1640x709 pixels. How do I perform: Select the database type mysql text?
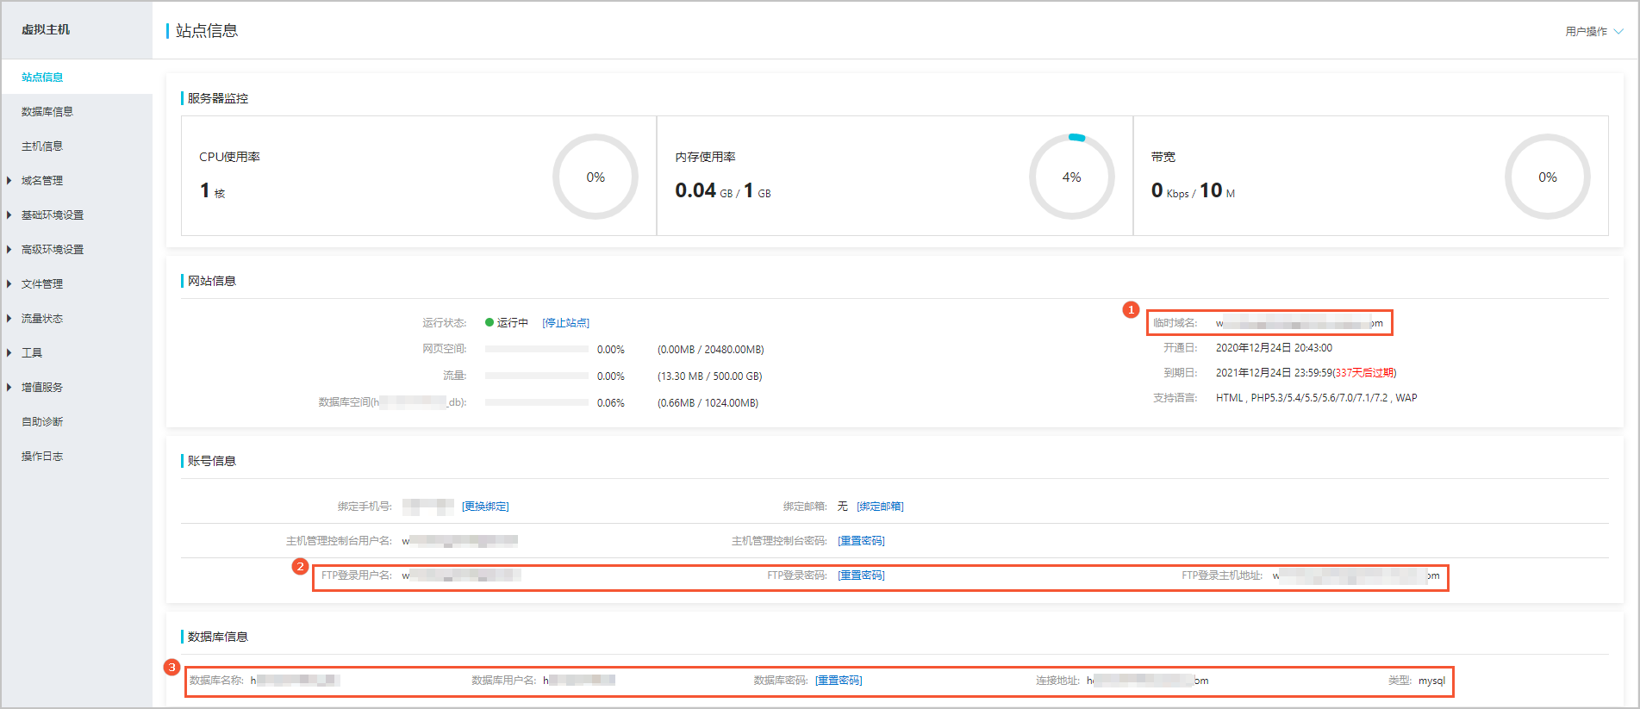click(x=1432, y=680)
